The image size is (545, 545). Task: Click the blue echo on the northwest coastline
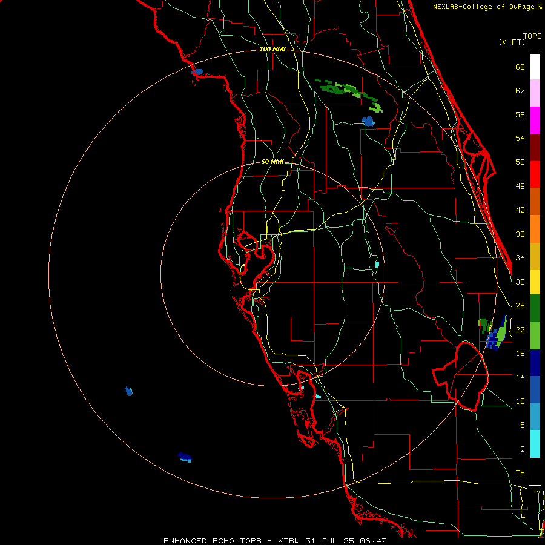tap(197, 72)
